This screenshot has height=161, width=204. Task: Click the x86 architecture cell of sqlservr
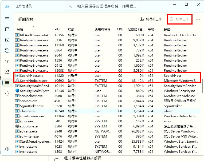(150, 131)
